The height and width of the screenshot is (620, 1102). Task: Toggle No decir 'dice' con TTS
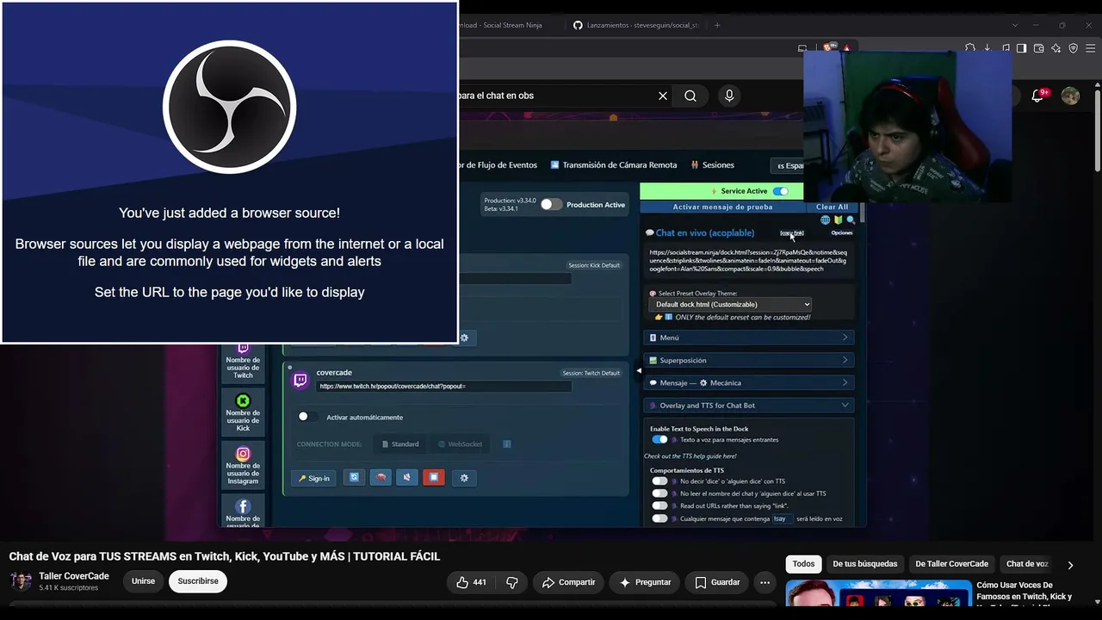pos(659,481)
